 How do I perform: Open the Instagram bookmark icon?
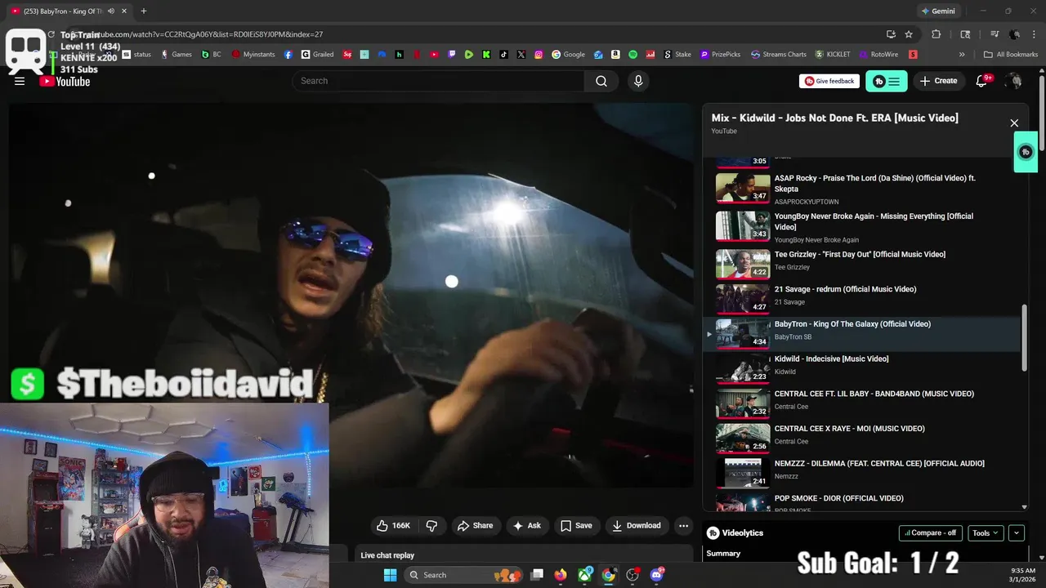539,55
